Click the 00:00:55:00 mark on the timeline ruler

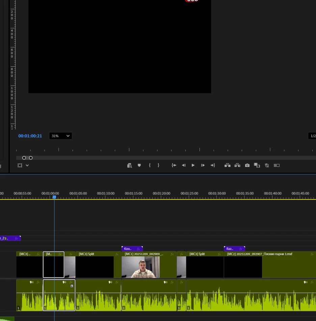pos(22,193)
